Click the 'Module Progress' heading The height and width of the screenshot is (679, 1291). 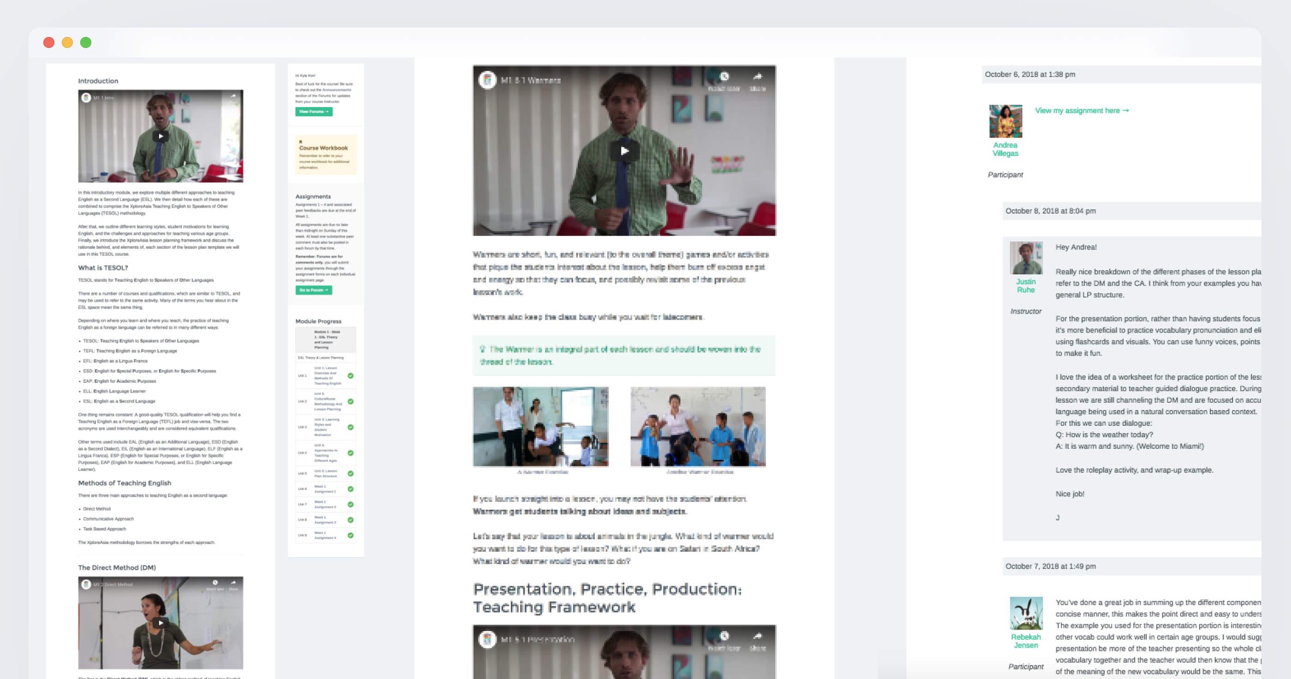click(318, 322)
